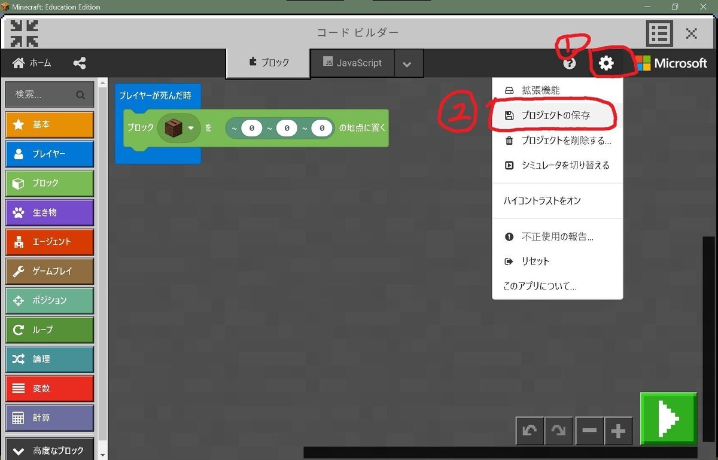The image size is (718, 460).
Task: Click the redo arrow button
Action: click(x=558, y=431)
